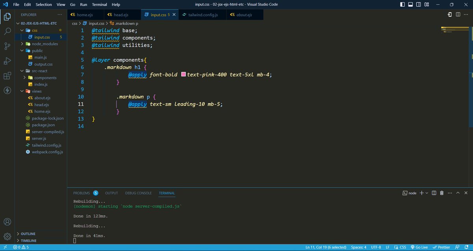The height and width of the screenshot is (251, 473).
Task: Open the File menu
Action: tap(16, 4)
